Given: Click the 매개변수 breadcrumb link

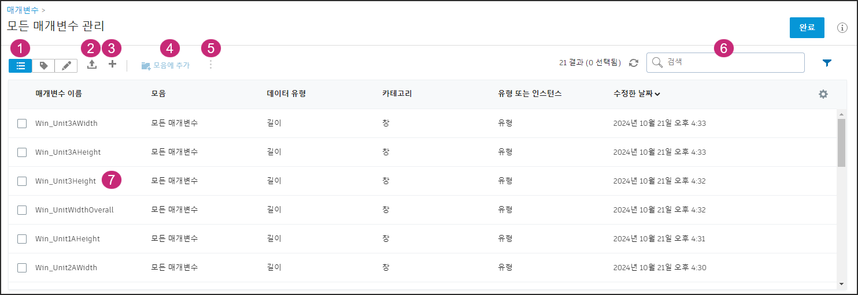Looking at the screenshot, I should pyautogui.click(x=23, y=10).
